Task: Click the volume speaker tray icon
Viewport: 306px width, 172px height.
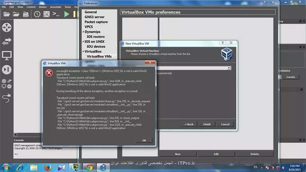Action: click(283, 167)
